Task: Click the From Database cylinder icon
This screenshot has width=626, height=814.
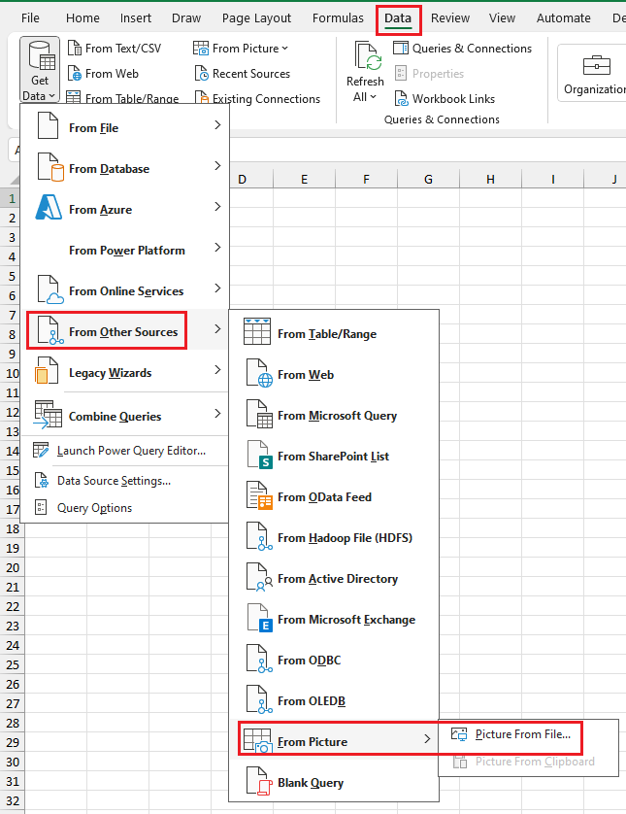Action: pyautogui.click(x=49, y=167)
